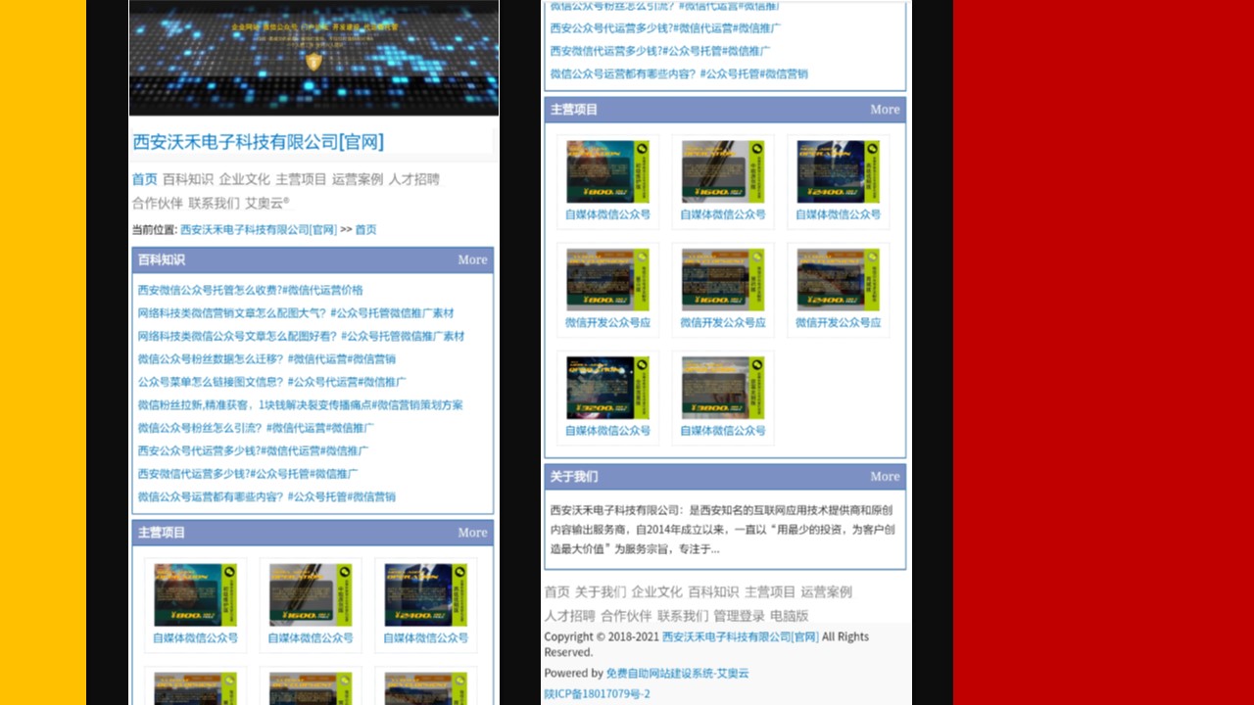The image size is (1254, 705).
Task: Open 百科知识 in the left page's top navigation
Action: click(x=188, y=179)
